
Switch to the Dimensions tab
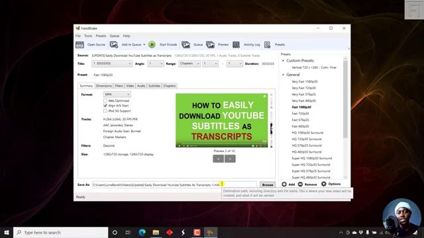tap(103, 86)
